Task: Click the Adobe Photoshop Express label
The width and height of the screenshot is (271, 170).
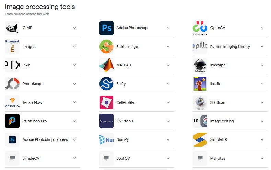Action: [x=45, y=139]
